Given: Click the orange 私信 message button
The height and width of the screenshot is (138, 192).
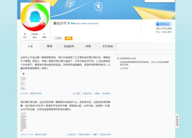Looking at the screenshot, I should point(68,38).
